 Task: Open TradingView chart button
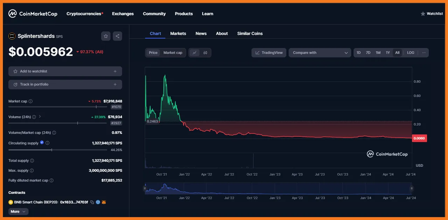(x=269, y=53)
